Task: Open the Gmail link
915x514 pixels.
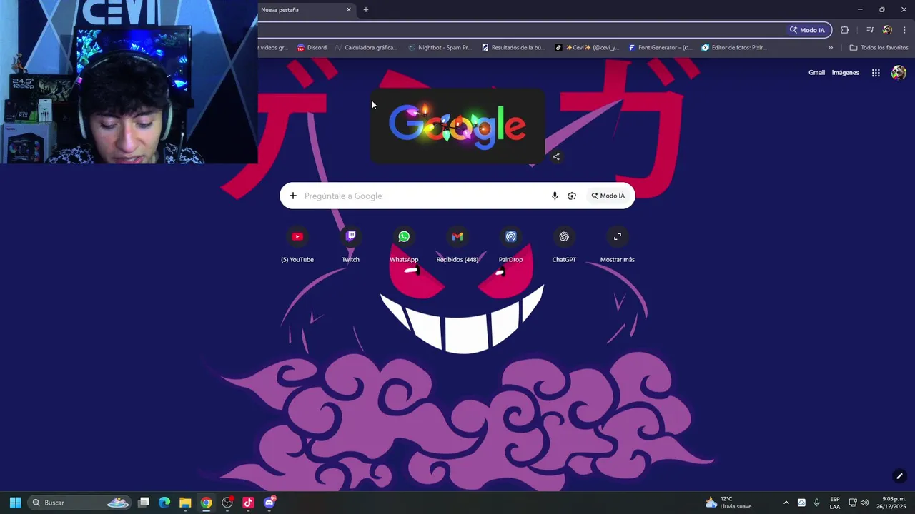Action: point(816,73)
